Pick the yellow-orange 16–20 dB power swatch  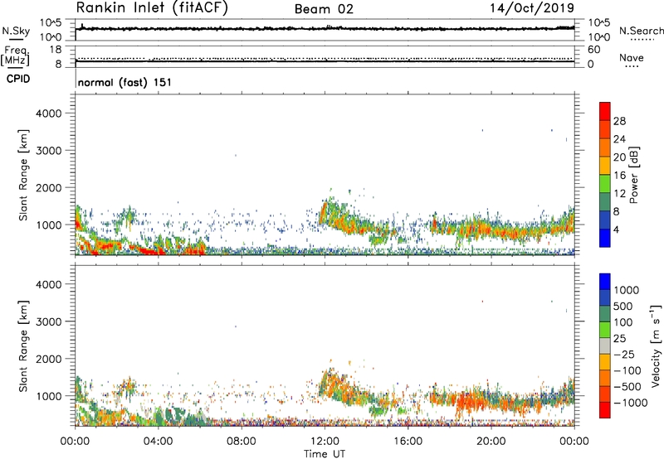tap(605, 166)
